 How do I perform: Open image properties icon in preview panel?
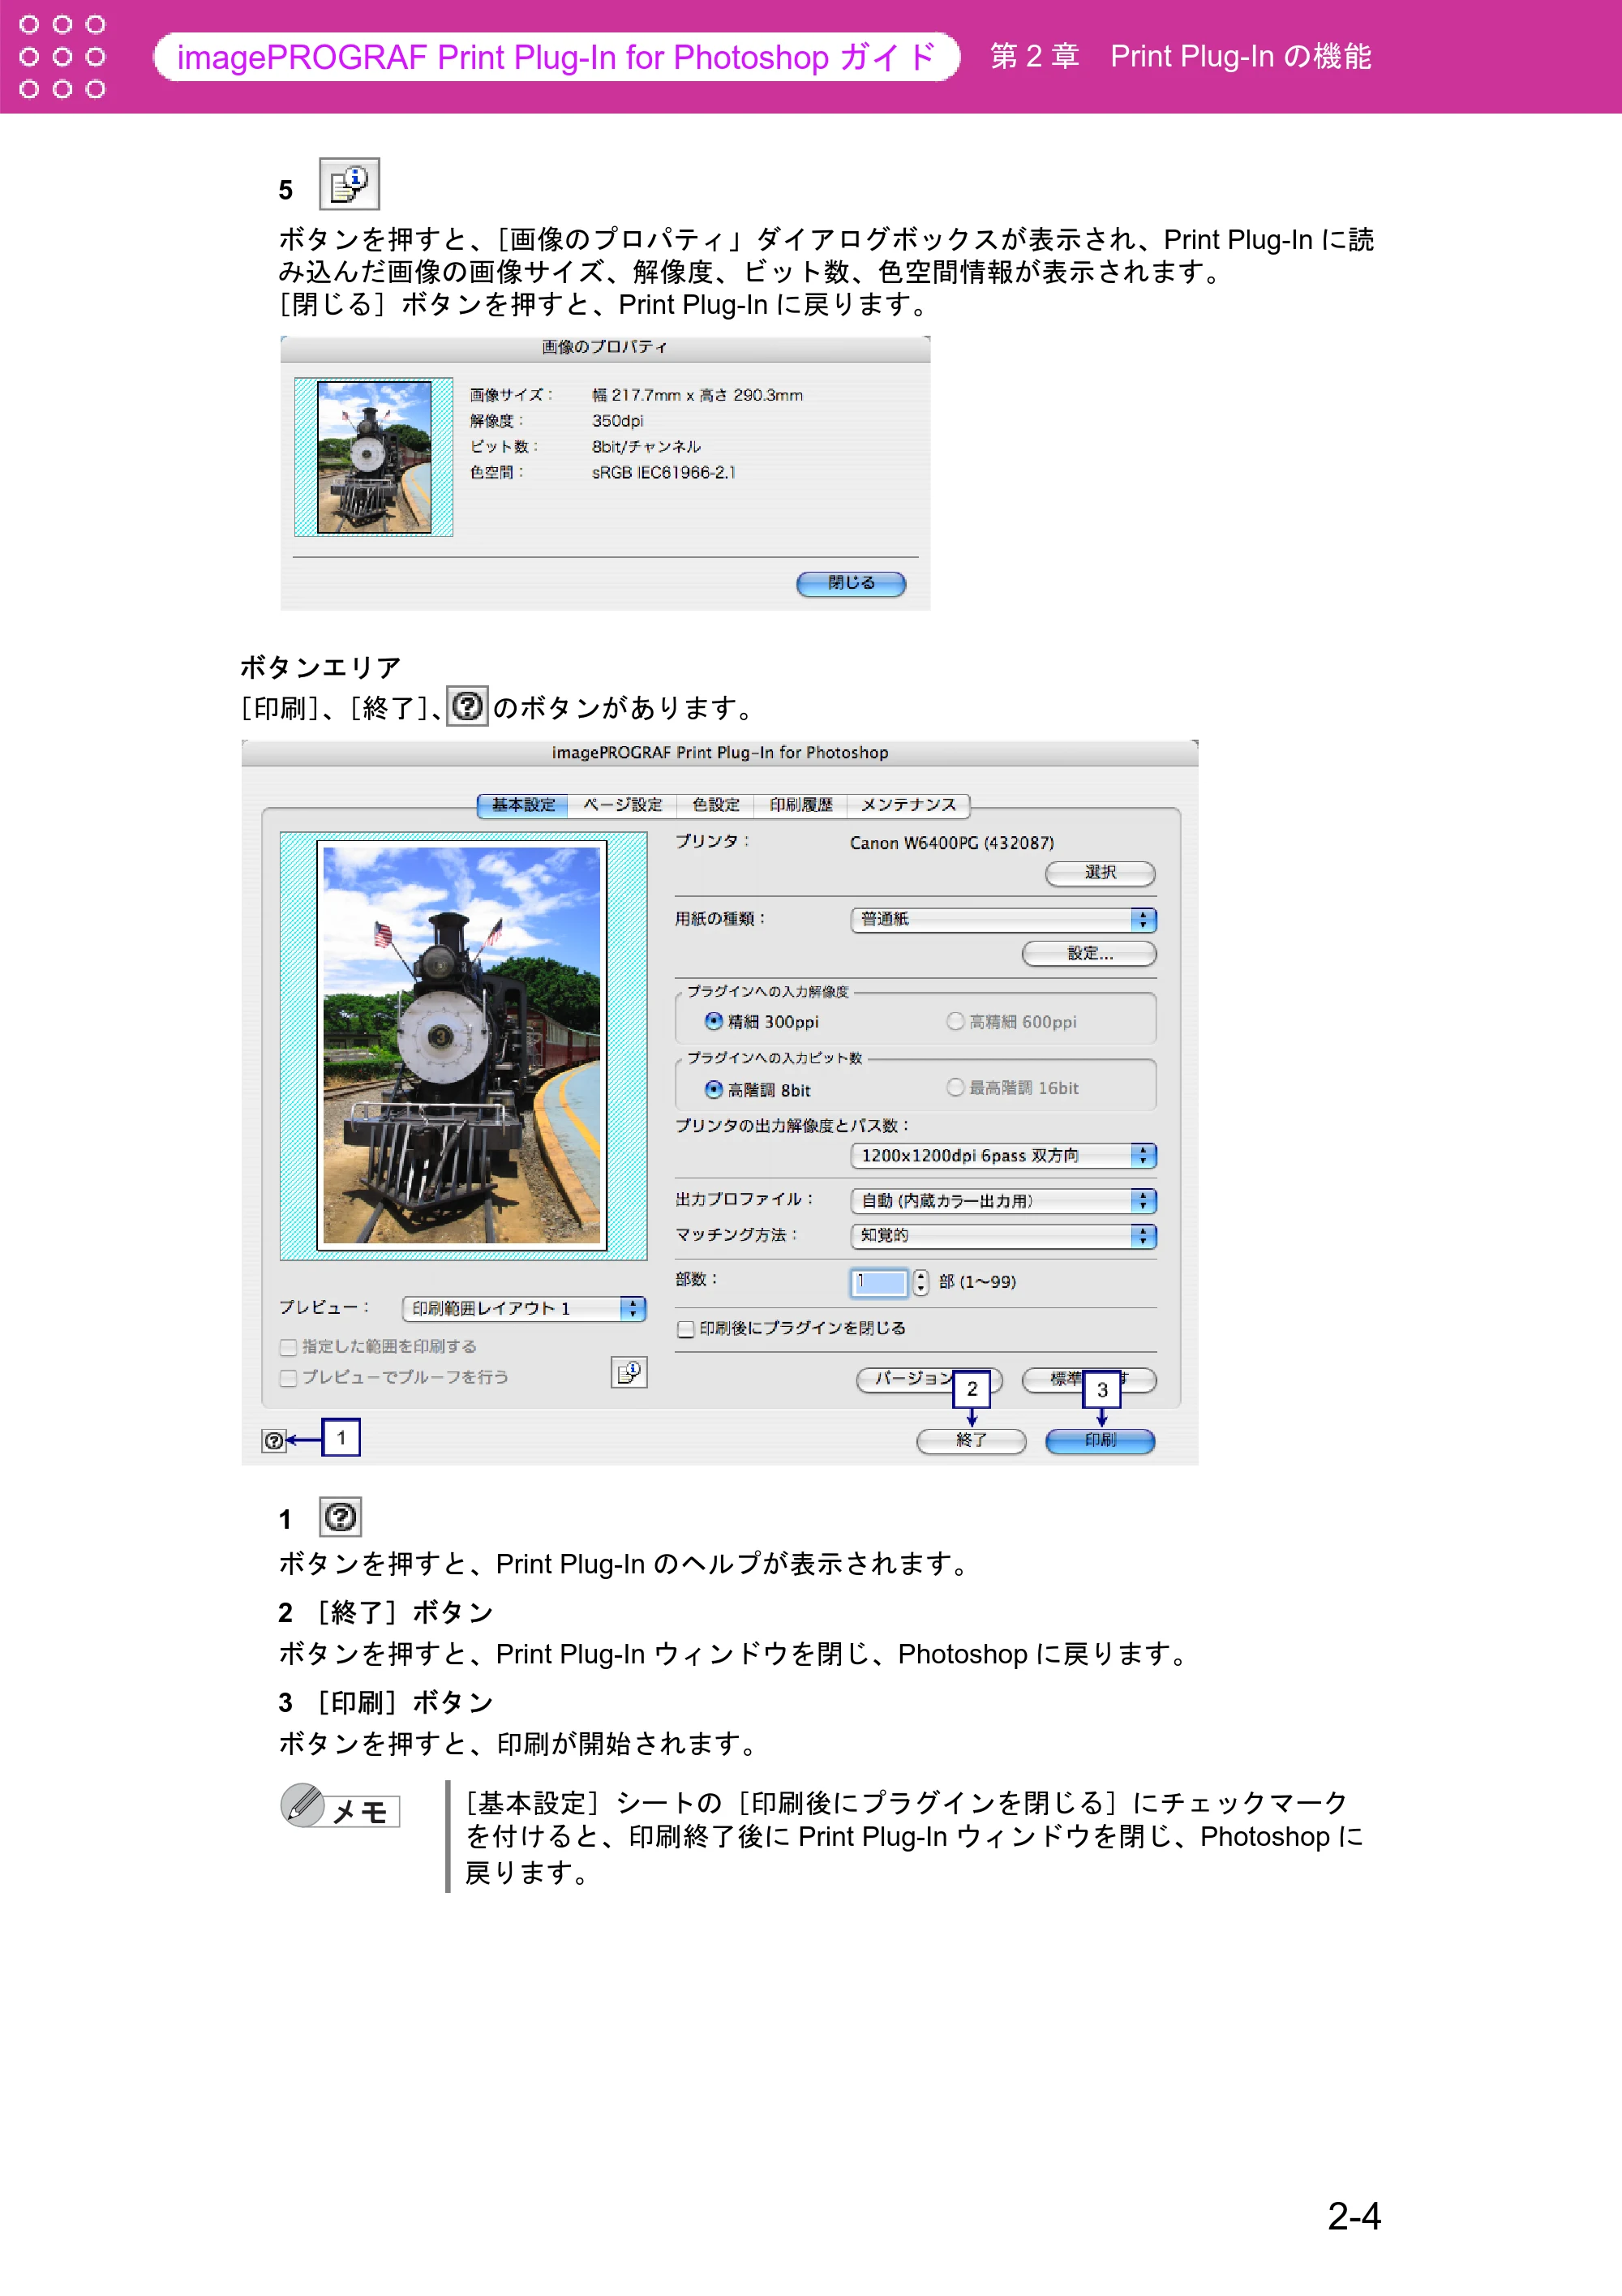click(x=629, y=1372)
